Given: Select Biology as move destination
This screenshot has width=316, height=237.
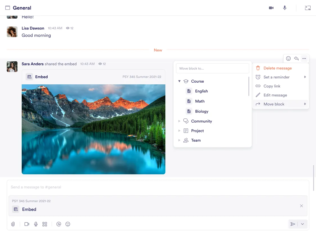Looking at the screenshot, I should pos(202,111).
